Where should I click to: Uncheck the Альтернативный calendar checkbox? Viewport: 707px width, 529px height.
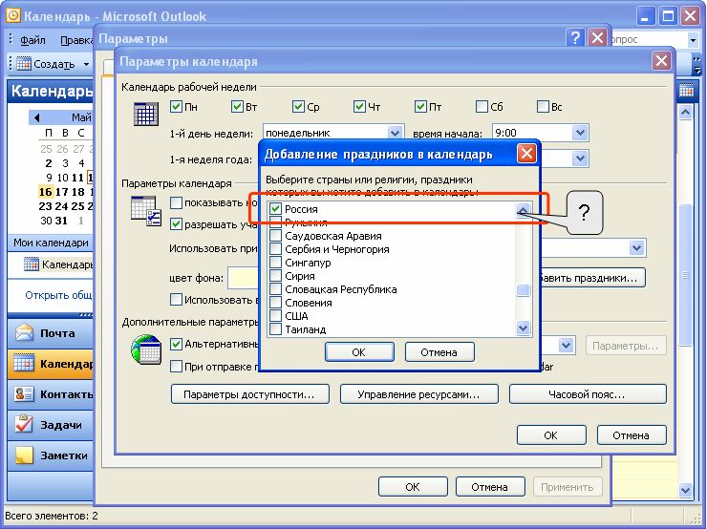coord(176,345)
